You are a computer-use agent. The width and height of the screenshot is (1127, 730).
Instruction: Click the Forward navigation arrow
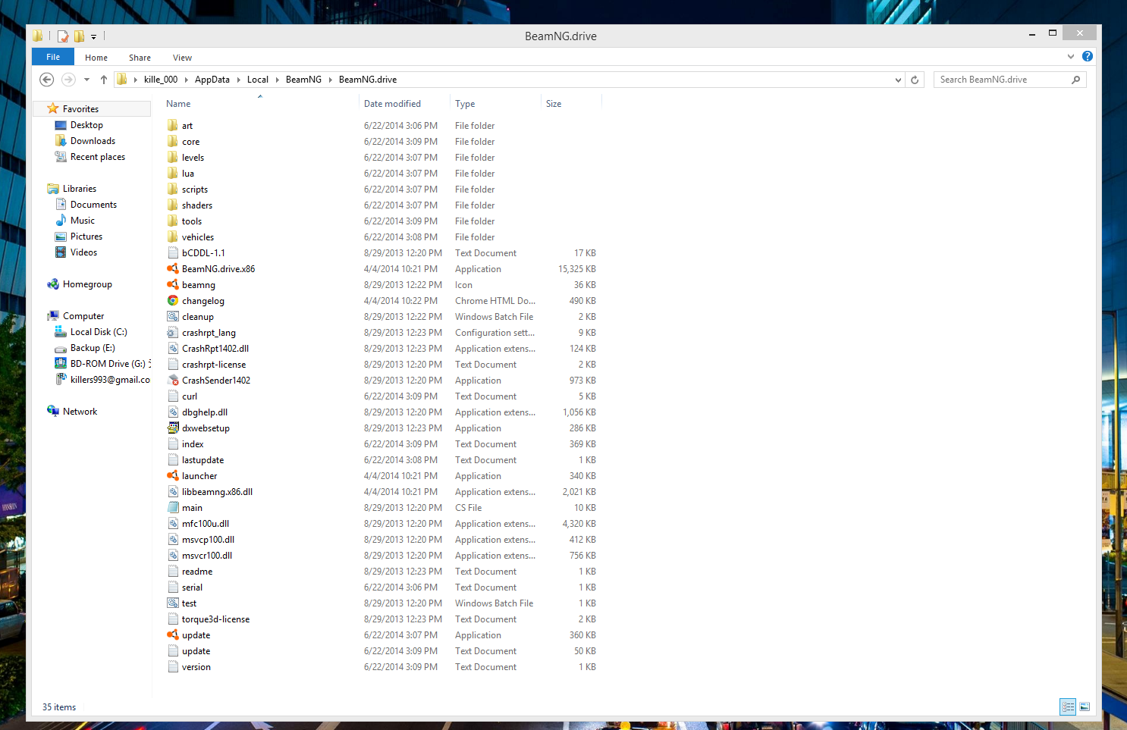point(68,80)
